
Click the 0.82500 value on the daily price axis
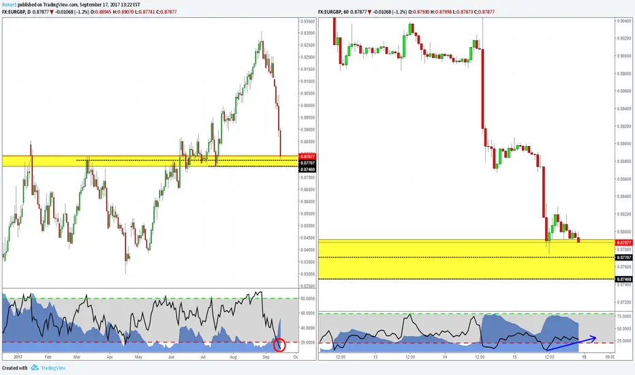[x=308, y=286]
